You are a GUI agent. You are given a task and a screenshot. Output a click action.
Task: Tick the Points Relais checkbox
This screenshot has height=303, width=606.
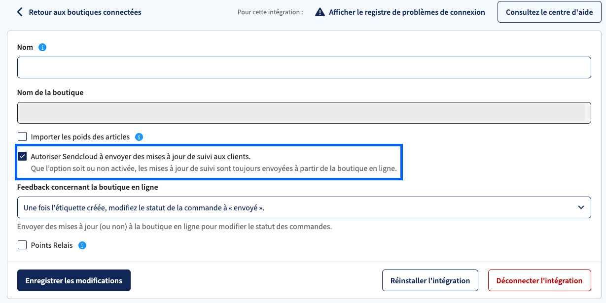[22, 245]
